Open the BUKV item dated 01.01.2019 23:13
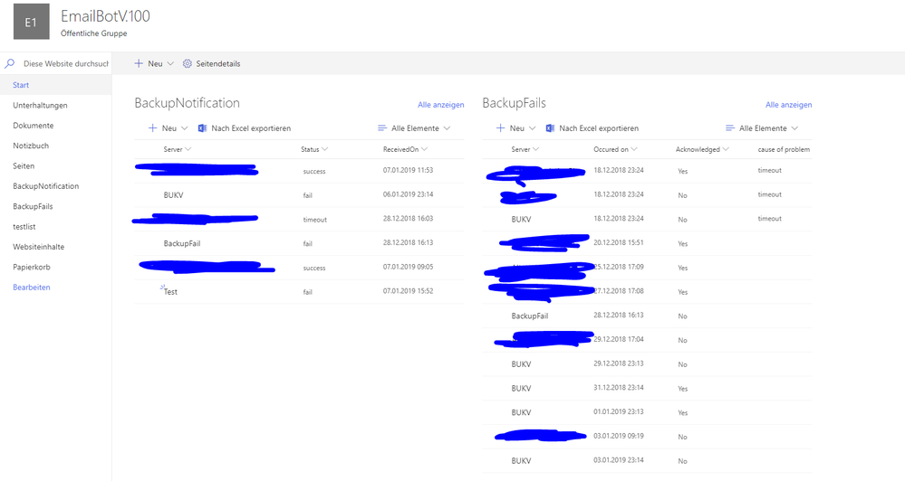The image size is (905, 481). (x=521, y=412)
